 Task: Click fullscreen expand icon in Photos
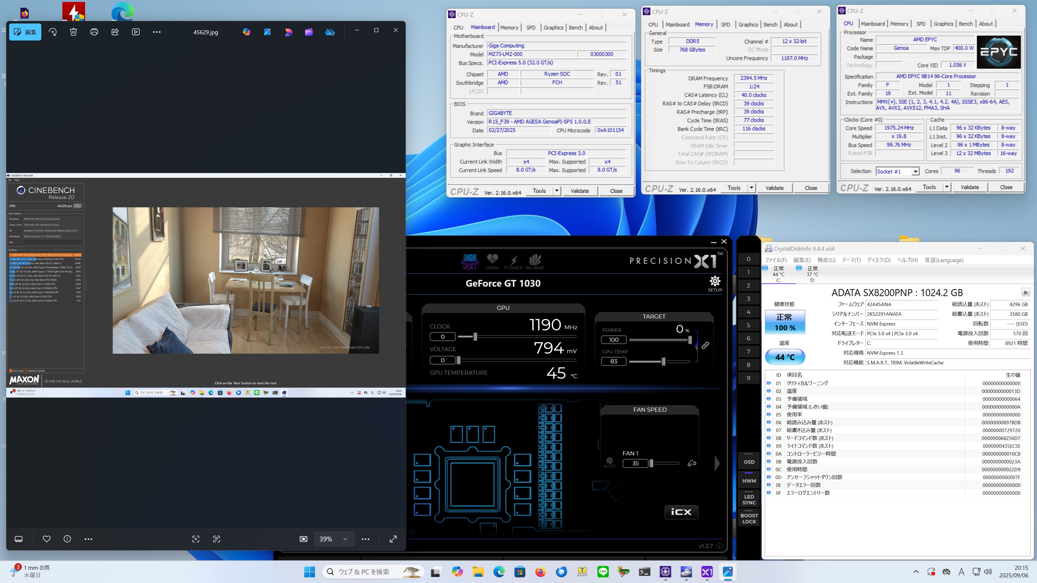(x=393, y=539)
